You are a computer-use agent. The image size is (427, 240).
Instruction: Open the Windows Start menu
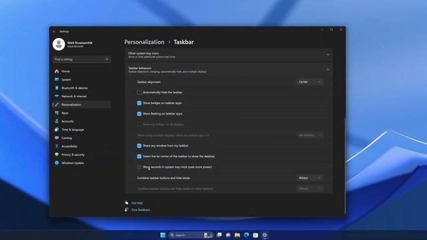pyautogui.click(x=163, y=235)
